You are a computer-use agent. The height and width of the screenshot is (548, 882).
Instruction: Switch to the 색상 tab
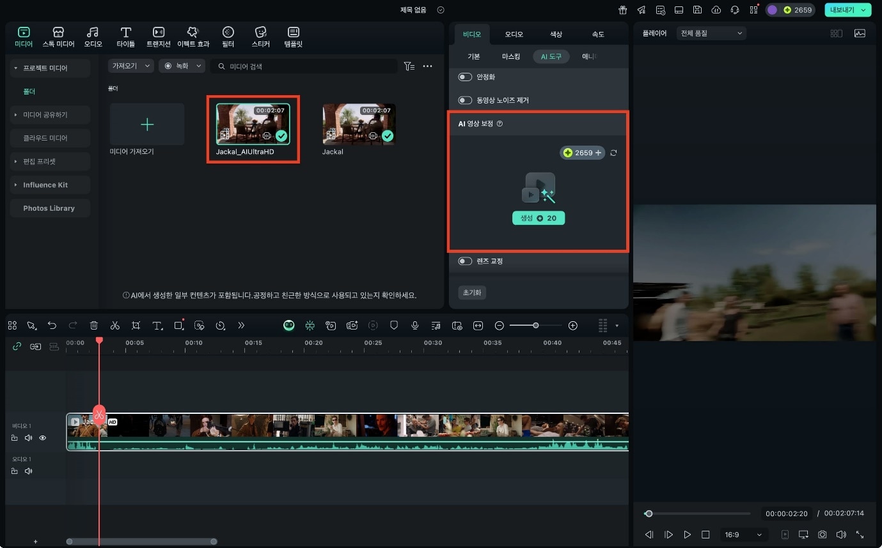tap(556, 34)
